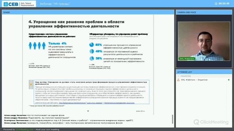Click the 49% pie chart icon
This screenshot has height=131, width=234.
pyautogui.click(x=91, y=51)
